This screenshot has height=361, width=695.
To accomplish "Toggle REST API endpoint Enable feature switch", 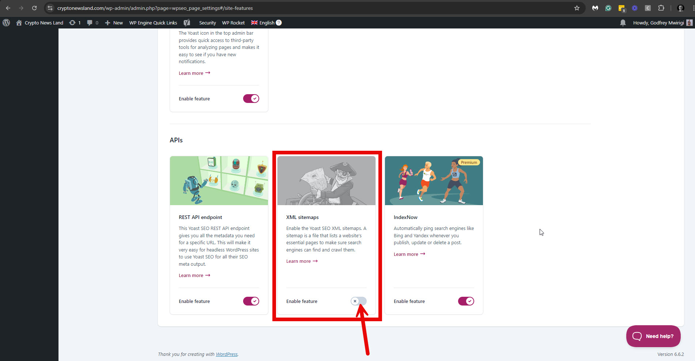I will (251, 301).
